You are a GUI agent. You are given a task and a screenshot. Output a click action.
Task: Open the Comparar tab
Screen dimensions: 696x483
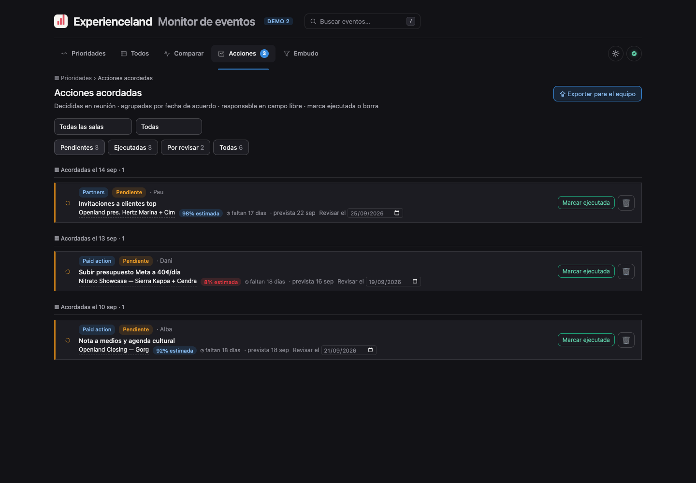pyautogui.click(x=184, y=54)
